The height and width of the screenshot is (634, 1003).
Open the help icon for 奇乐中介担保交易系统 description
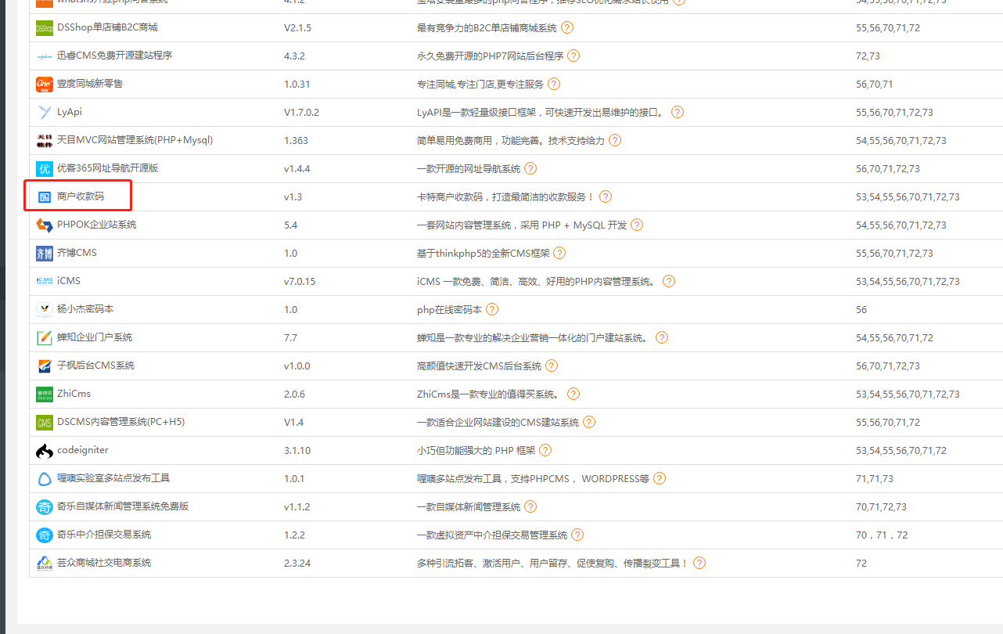(x=577, y=535)
